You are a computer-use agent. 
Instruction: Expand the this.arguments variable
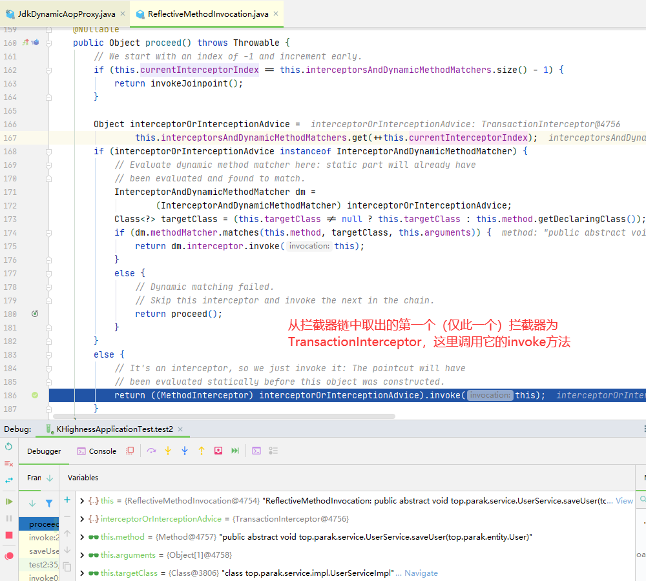pyautogui.click(x=82, y=555)
